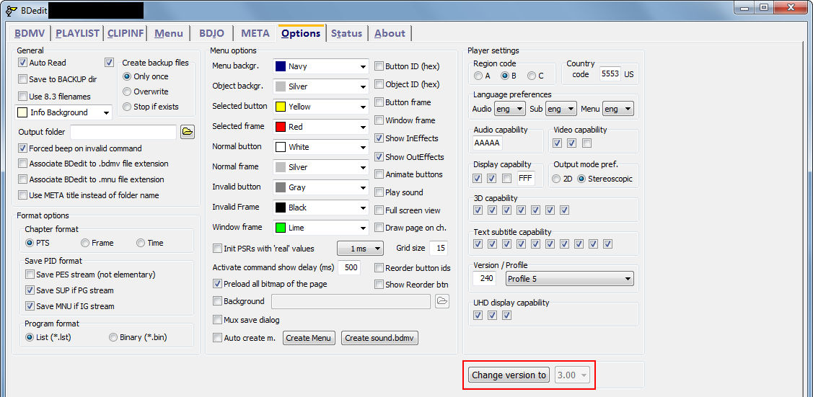Click the Country code field
This screenshot has height=397, width=813.
click(610, 74)
